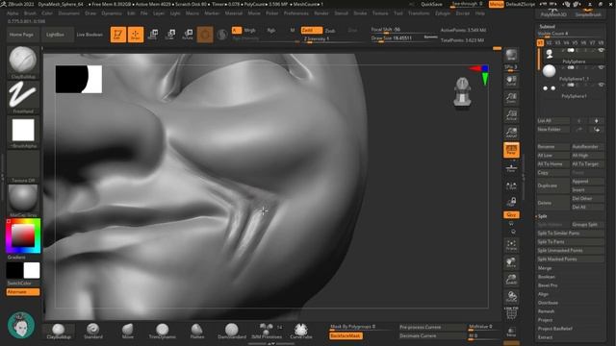The height and width of the screenshot is (346, 616).
Task: Toggle the lock camera icon
Action: click(x=511, y=202)
